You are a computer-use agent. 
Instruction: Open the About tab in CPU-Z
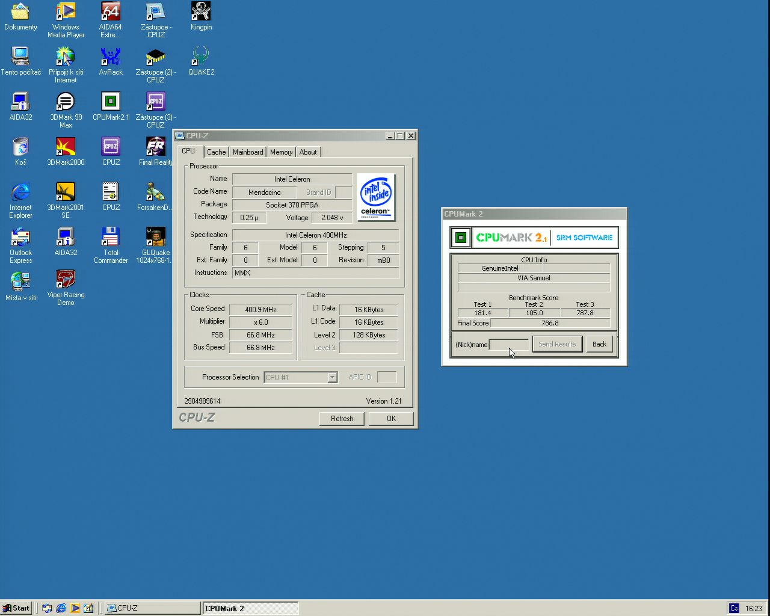tap(308, 152)
